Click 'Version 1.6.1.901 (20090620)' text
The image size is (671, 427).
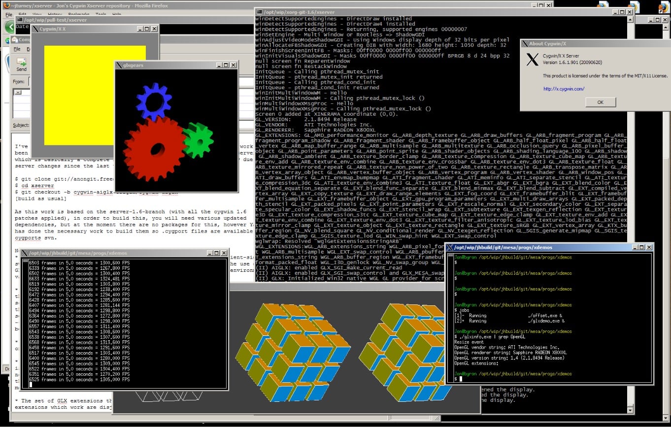(572, 63)
